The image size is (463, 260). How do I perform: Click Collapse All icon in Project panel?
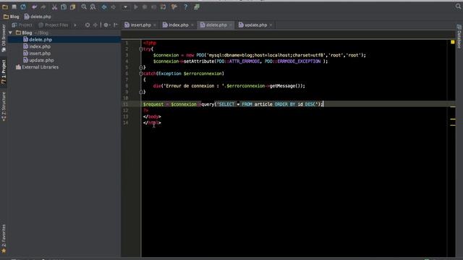95,25
